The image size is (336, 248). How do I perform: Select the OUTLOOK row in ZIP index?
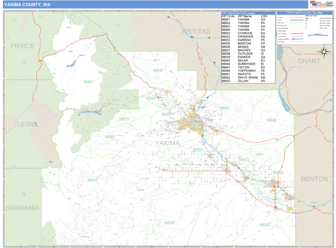point(244,54)
